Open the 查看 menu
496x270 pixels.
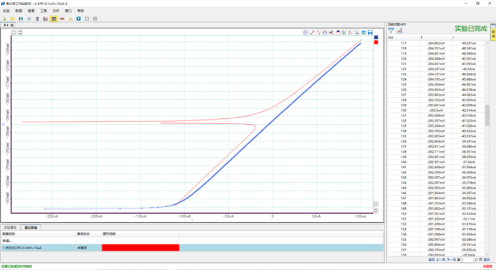pos(31,11)
